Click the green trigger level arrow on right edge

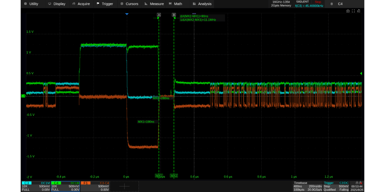(x=361, y=73)
